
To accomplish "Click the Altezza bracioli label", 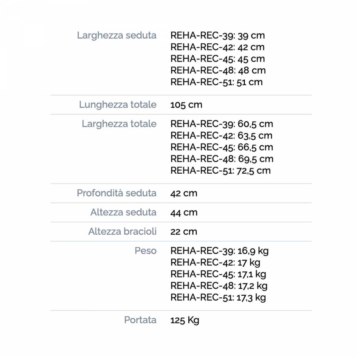I will coord(122,231).
